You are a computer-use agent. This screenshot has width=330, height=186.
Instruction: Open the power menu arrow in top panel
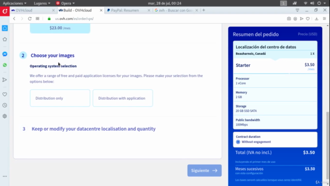coord(325,3)
